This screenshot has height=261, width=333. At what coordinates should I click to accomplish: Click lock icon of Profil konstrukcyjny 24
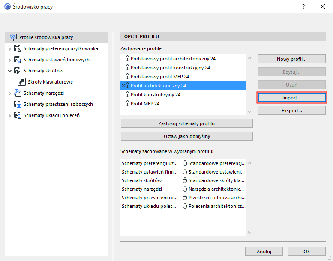click(127, 94)
